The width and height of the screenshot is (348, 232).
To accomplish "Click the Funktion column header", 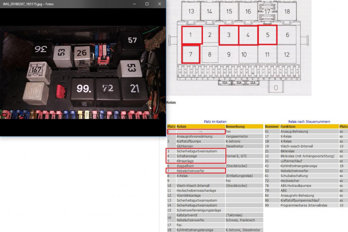I will [x=288, y=127].
